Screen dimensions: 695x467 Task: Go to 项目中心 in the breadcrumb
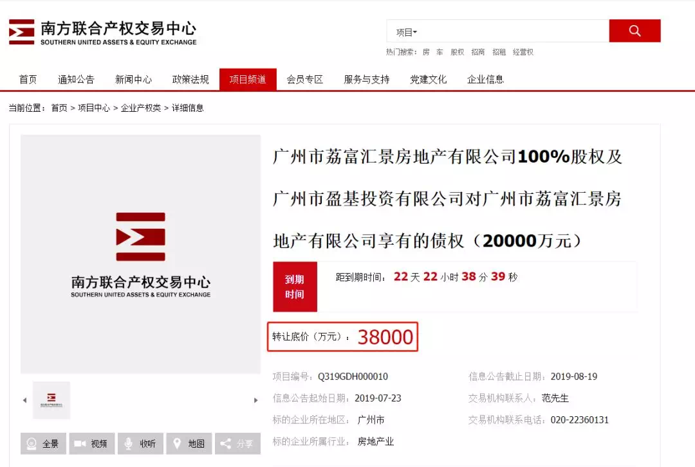point(94,108)
